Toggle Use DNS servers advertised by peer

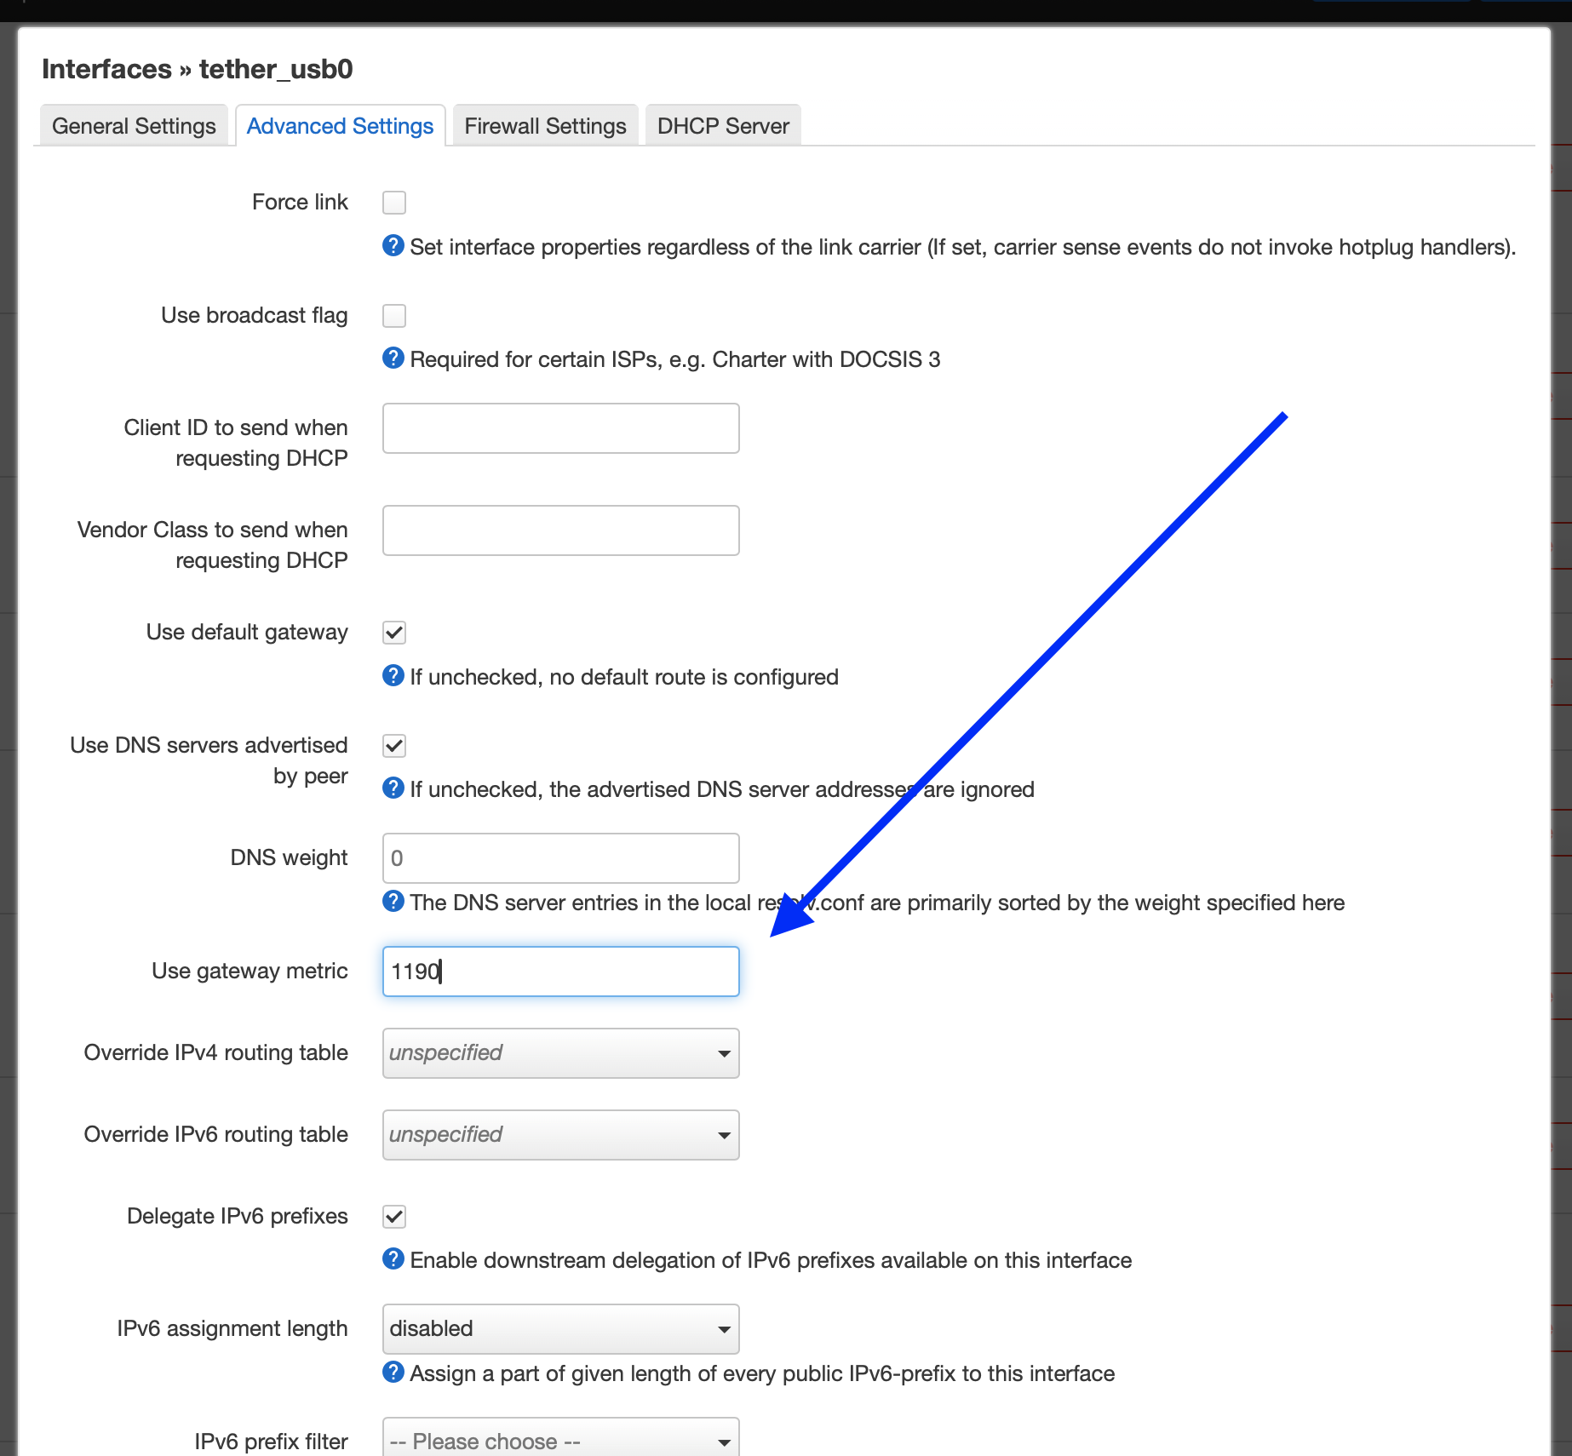(394, 746)
